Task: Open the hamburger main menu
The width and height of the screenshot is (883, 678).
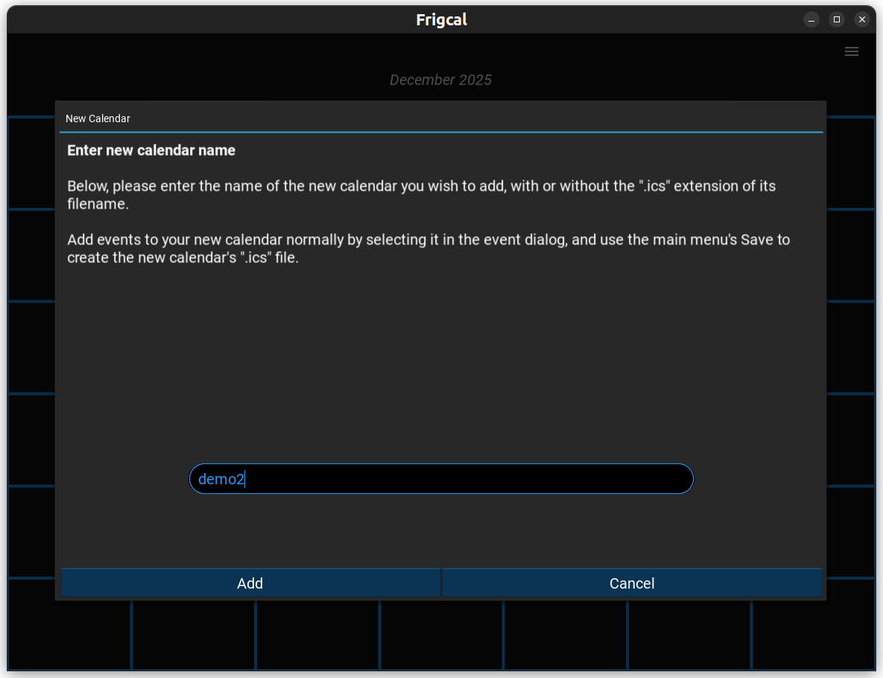Action: pos(851,51)
